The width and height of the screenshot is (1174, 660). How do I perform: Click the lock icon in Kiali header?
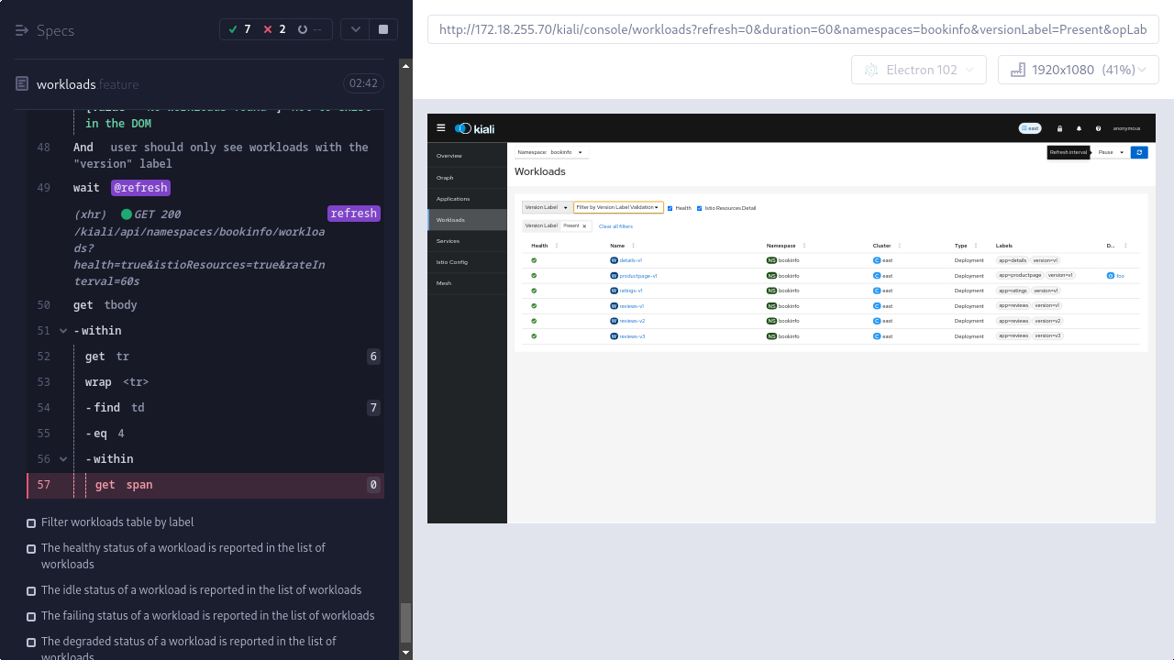[x=1059, y=128]
